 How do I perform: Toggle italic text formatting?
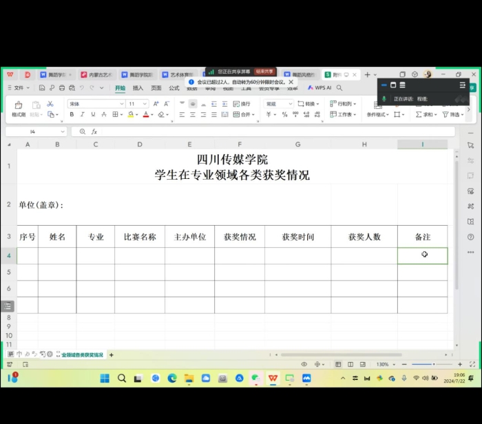83,115
